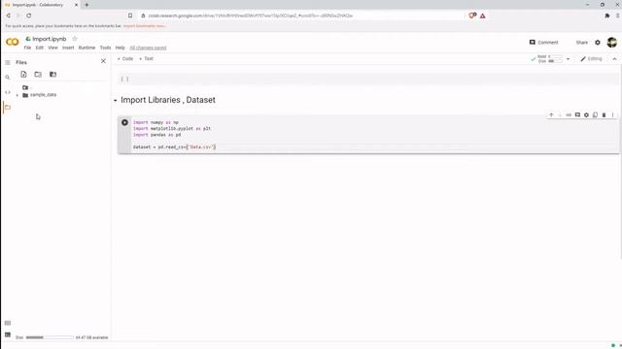622x349 pixels.
Task: Run the import libraries code cell
Action: coord(124,123)
